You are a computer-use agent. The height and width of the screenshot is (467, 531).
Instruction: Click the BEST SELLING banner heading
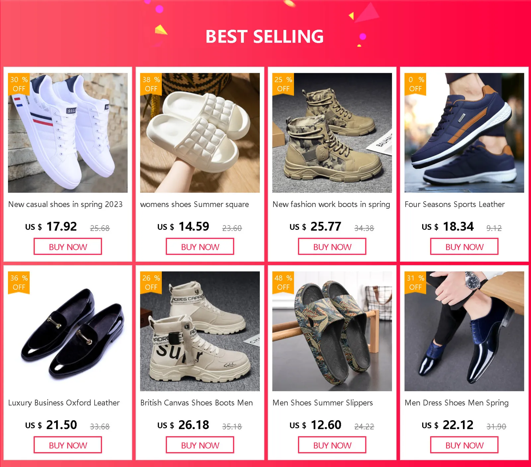point(265,37)
